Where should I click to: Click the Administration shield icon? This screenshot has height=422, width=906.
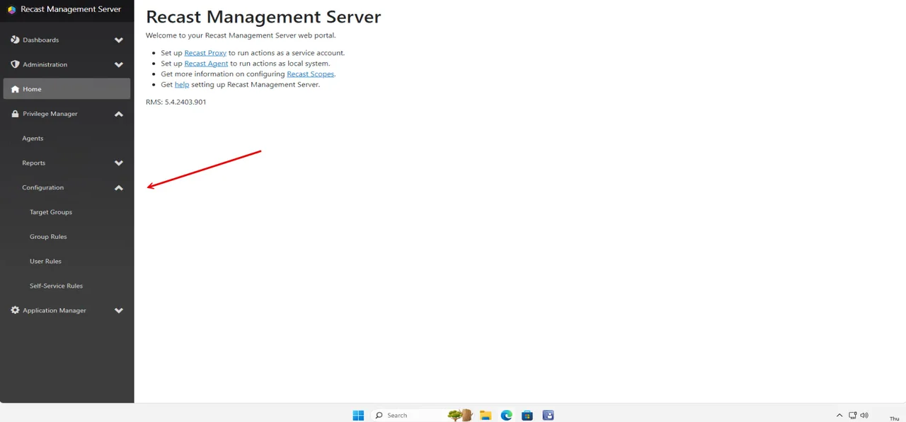[x=15, y=64]
